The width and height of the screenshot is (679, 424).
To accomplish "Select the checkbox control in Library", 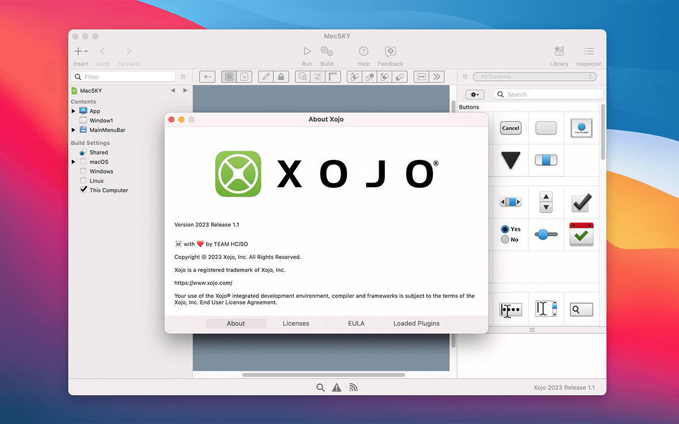I will tap(581, 202).
